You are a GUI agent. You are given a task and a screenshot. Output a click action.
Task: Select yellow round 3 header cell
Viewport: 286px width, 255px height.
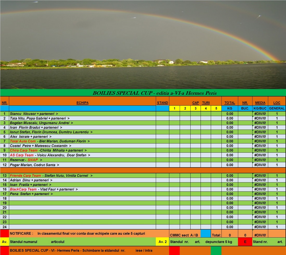[196, 108]
